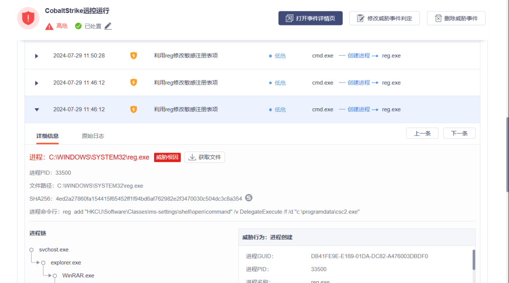Click 删除威胁事件 button
The width and height of the screenshot is (509, 283).
456,18
